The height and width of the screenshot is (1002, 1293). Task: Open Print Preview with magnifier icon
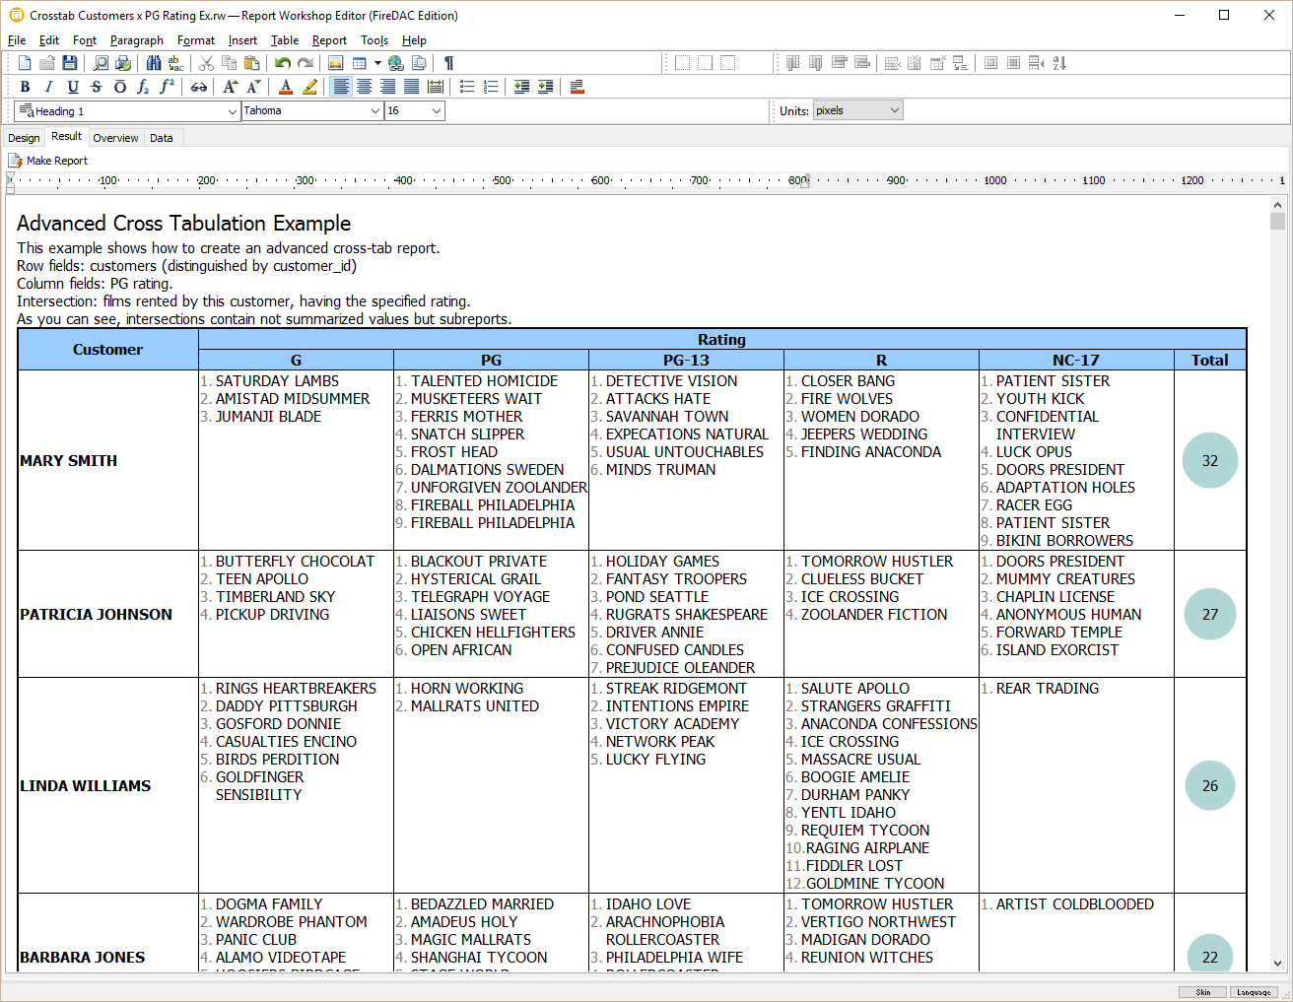click(x=101, y=63)
